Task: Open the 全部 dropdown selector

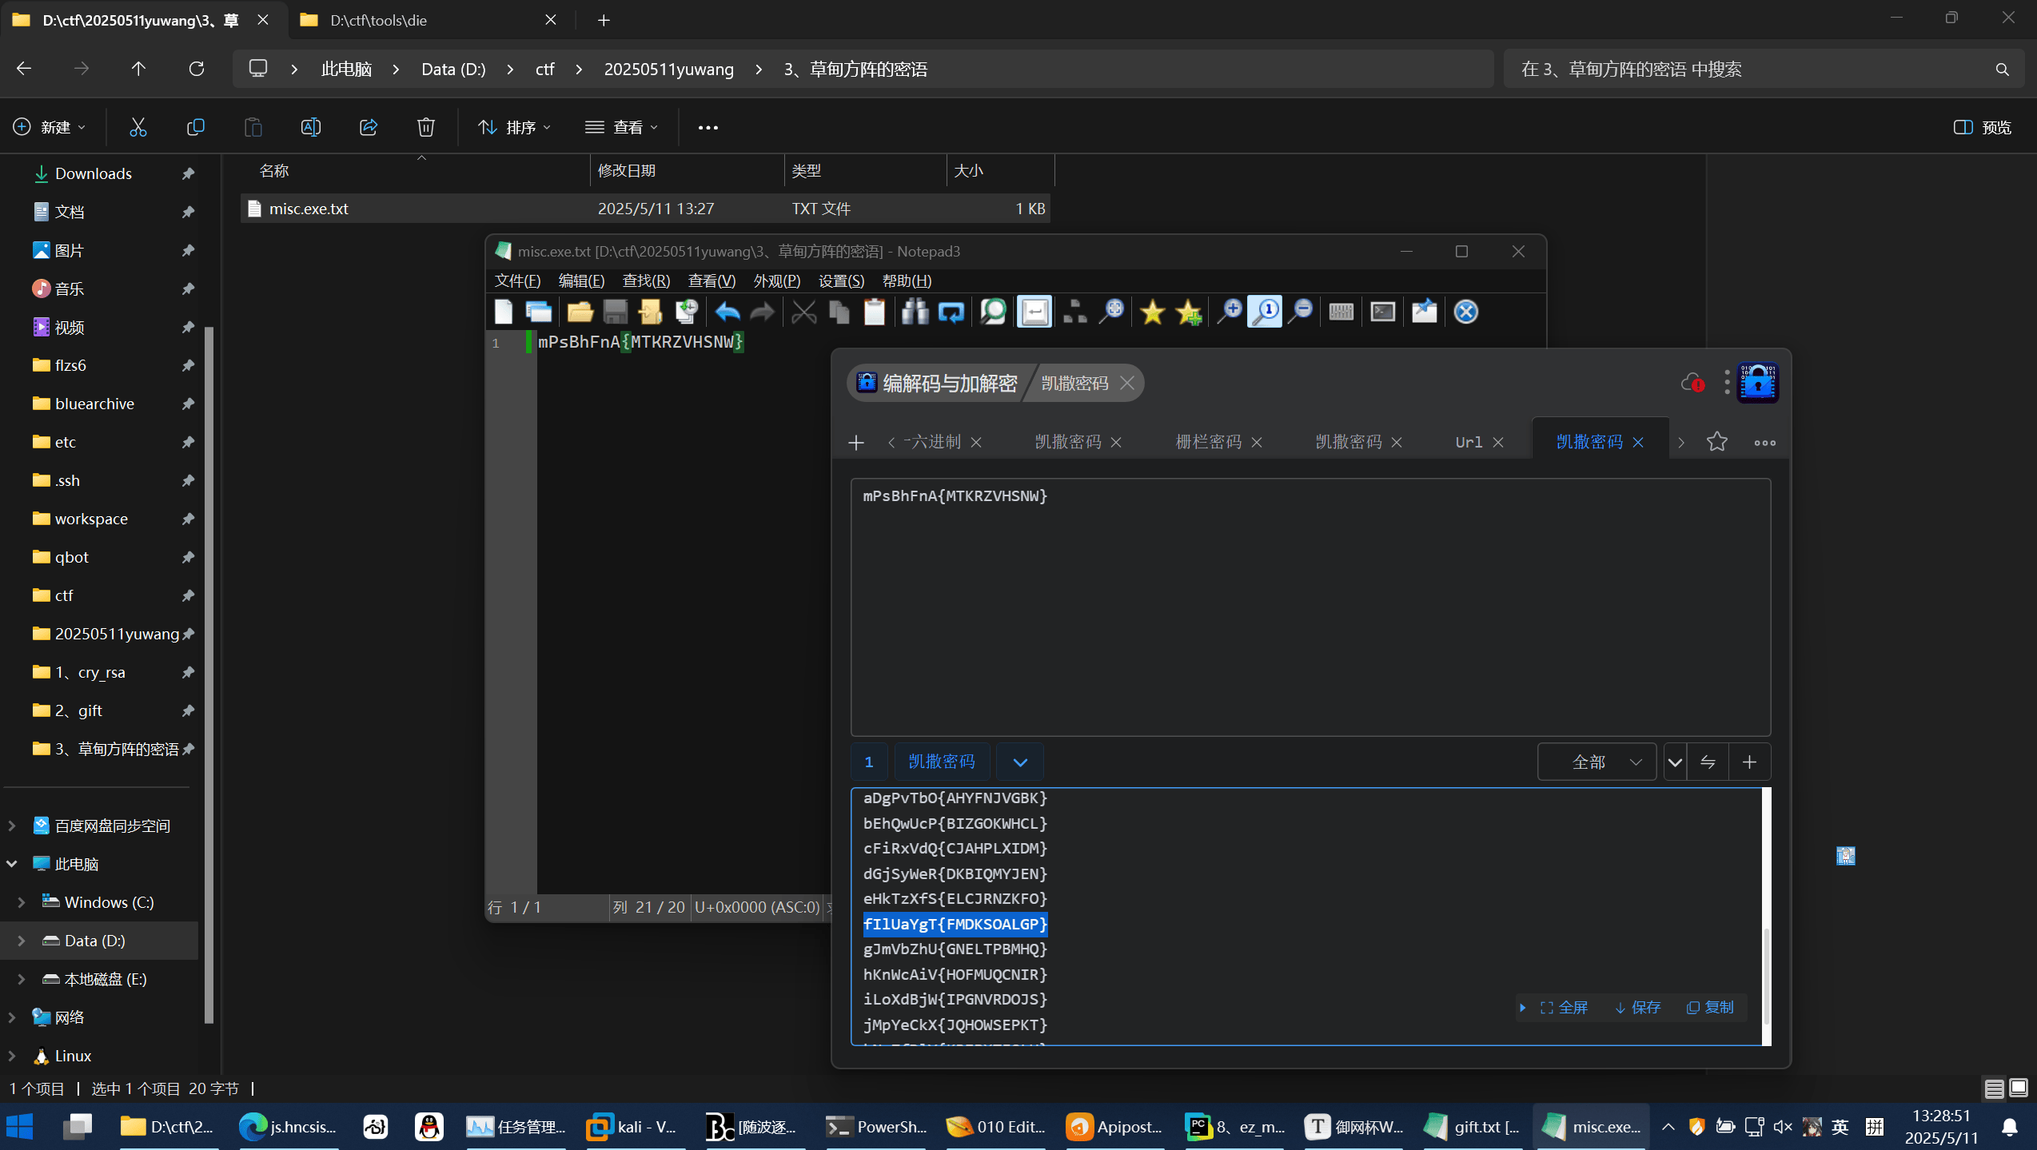Action: 1597,762
